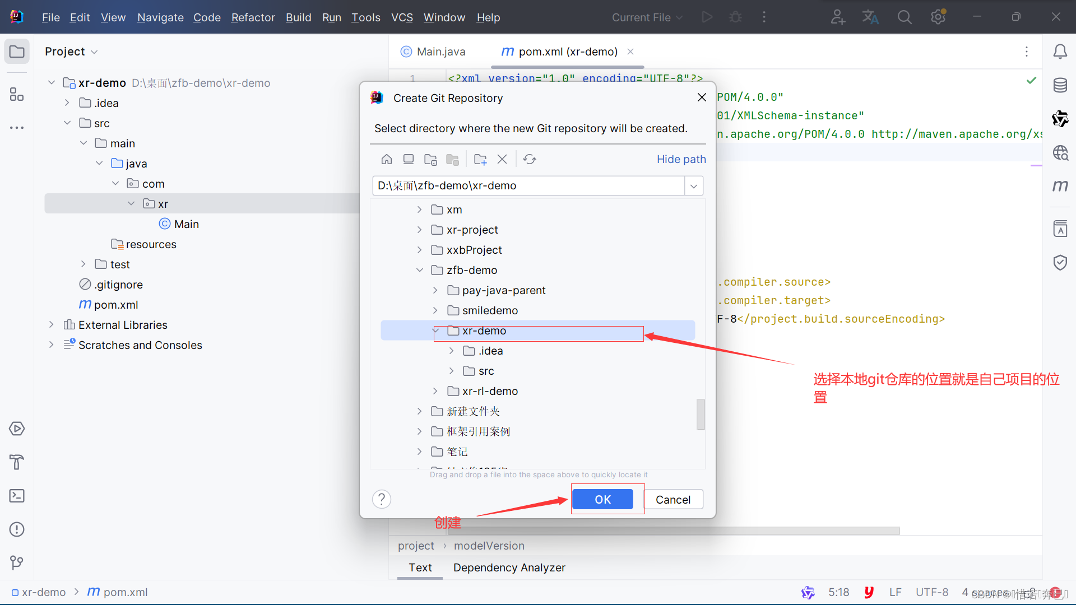Click the directory dropdown arrow

693,185
